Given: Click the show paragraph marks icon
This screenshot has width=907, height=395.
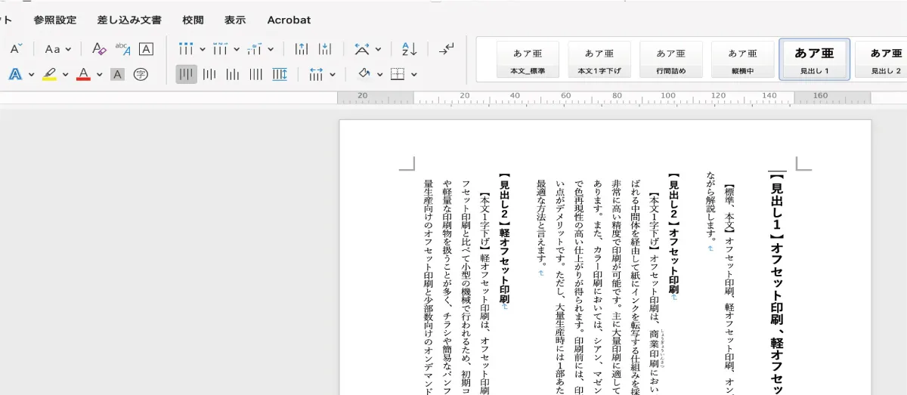Looking at the screenshot, I should (x=447, y=49).
